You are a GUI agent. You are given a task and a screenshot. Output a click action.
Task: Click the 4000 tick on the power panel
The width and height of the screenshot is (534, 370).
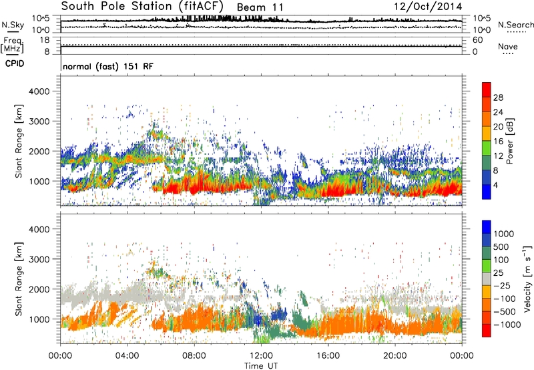(39, 91)
